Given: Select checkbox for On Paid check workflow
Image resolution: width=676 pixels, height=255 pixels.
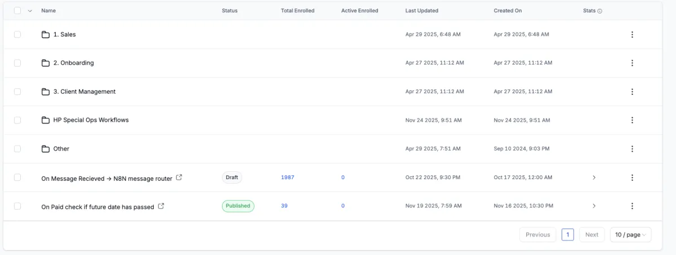Looking at the screenshot, I should click(17, 206).
